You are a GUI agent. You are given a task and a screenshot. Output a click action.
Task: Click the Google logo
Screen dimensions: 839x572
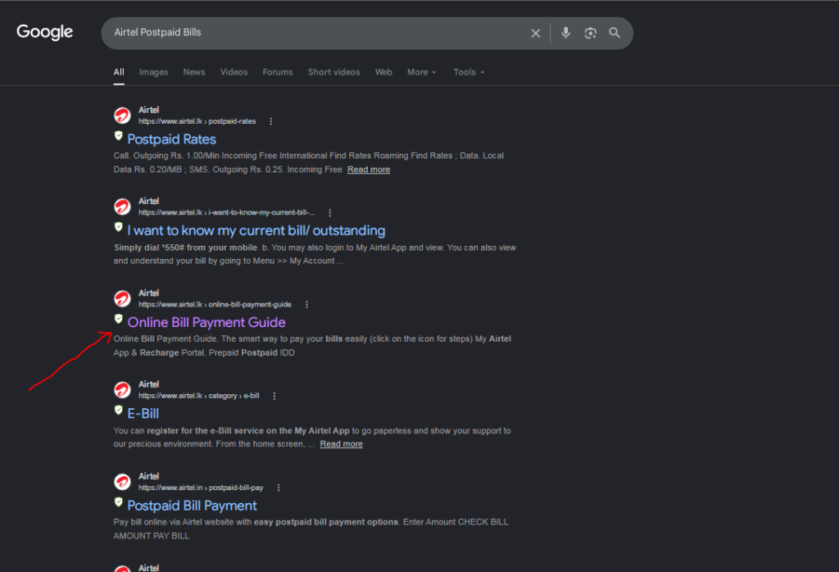45,32
